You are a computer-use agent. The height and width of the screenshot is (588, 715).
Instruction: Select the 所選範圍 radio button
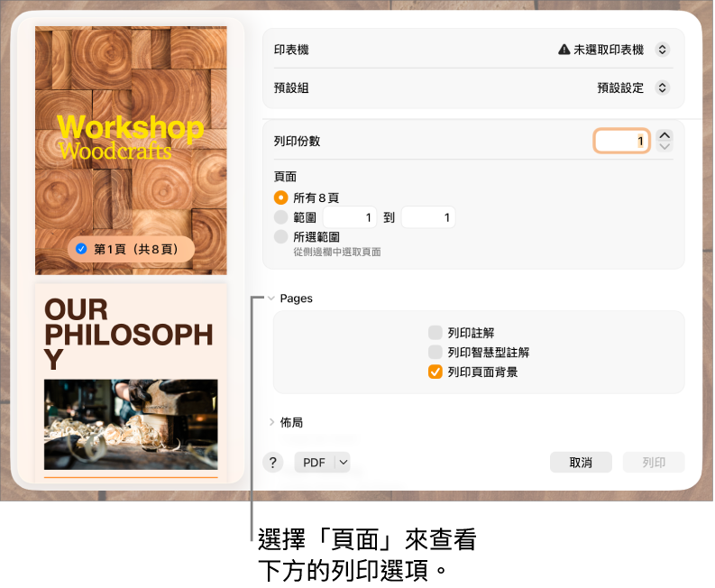pos(281,237)
